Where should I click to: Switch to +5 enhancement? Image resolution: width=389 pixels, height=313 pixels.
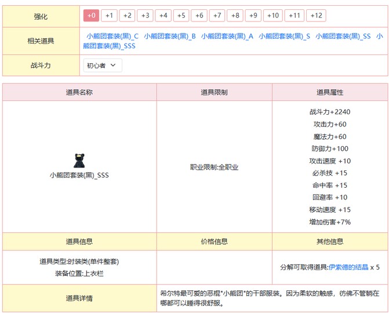point(181,16)
